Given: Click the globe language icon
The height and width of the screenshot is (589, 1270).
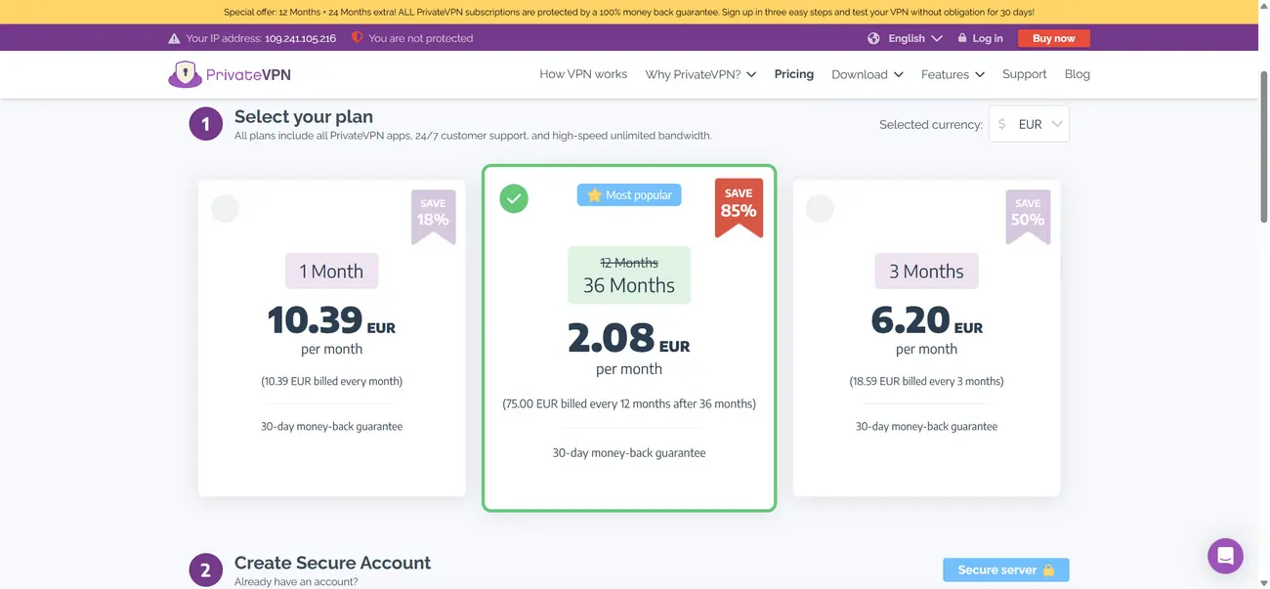Looking at the screenshot, I should [x=873, y=38].
